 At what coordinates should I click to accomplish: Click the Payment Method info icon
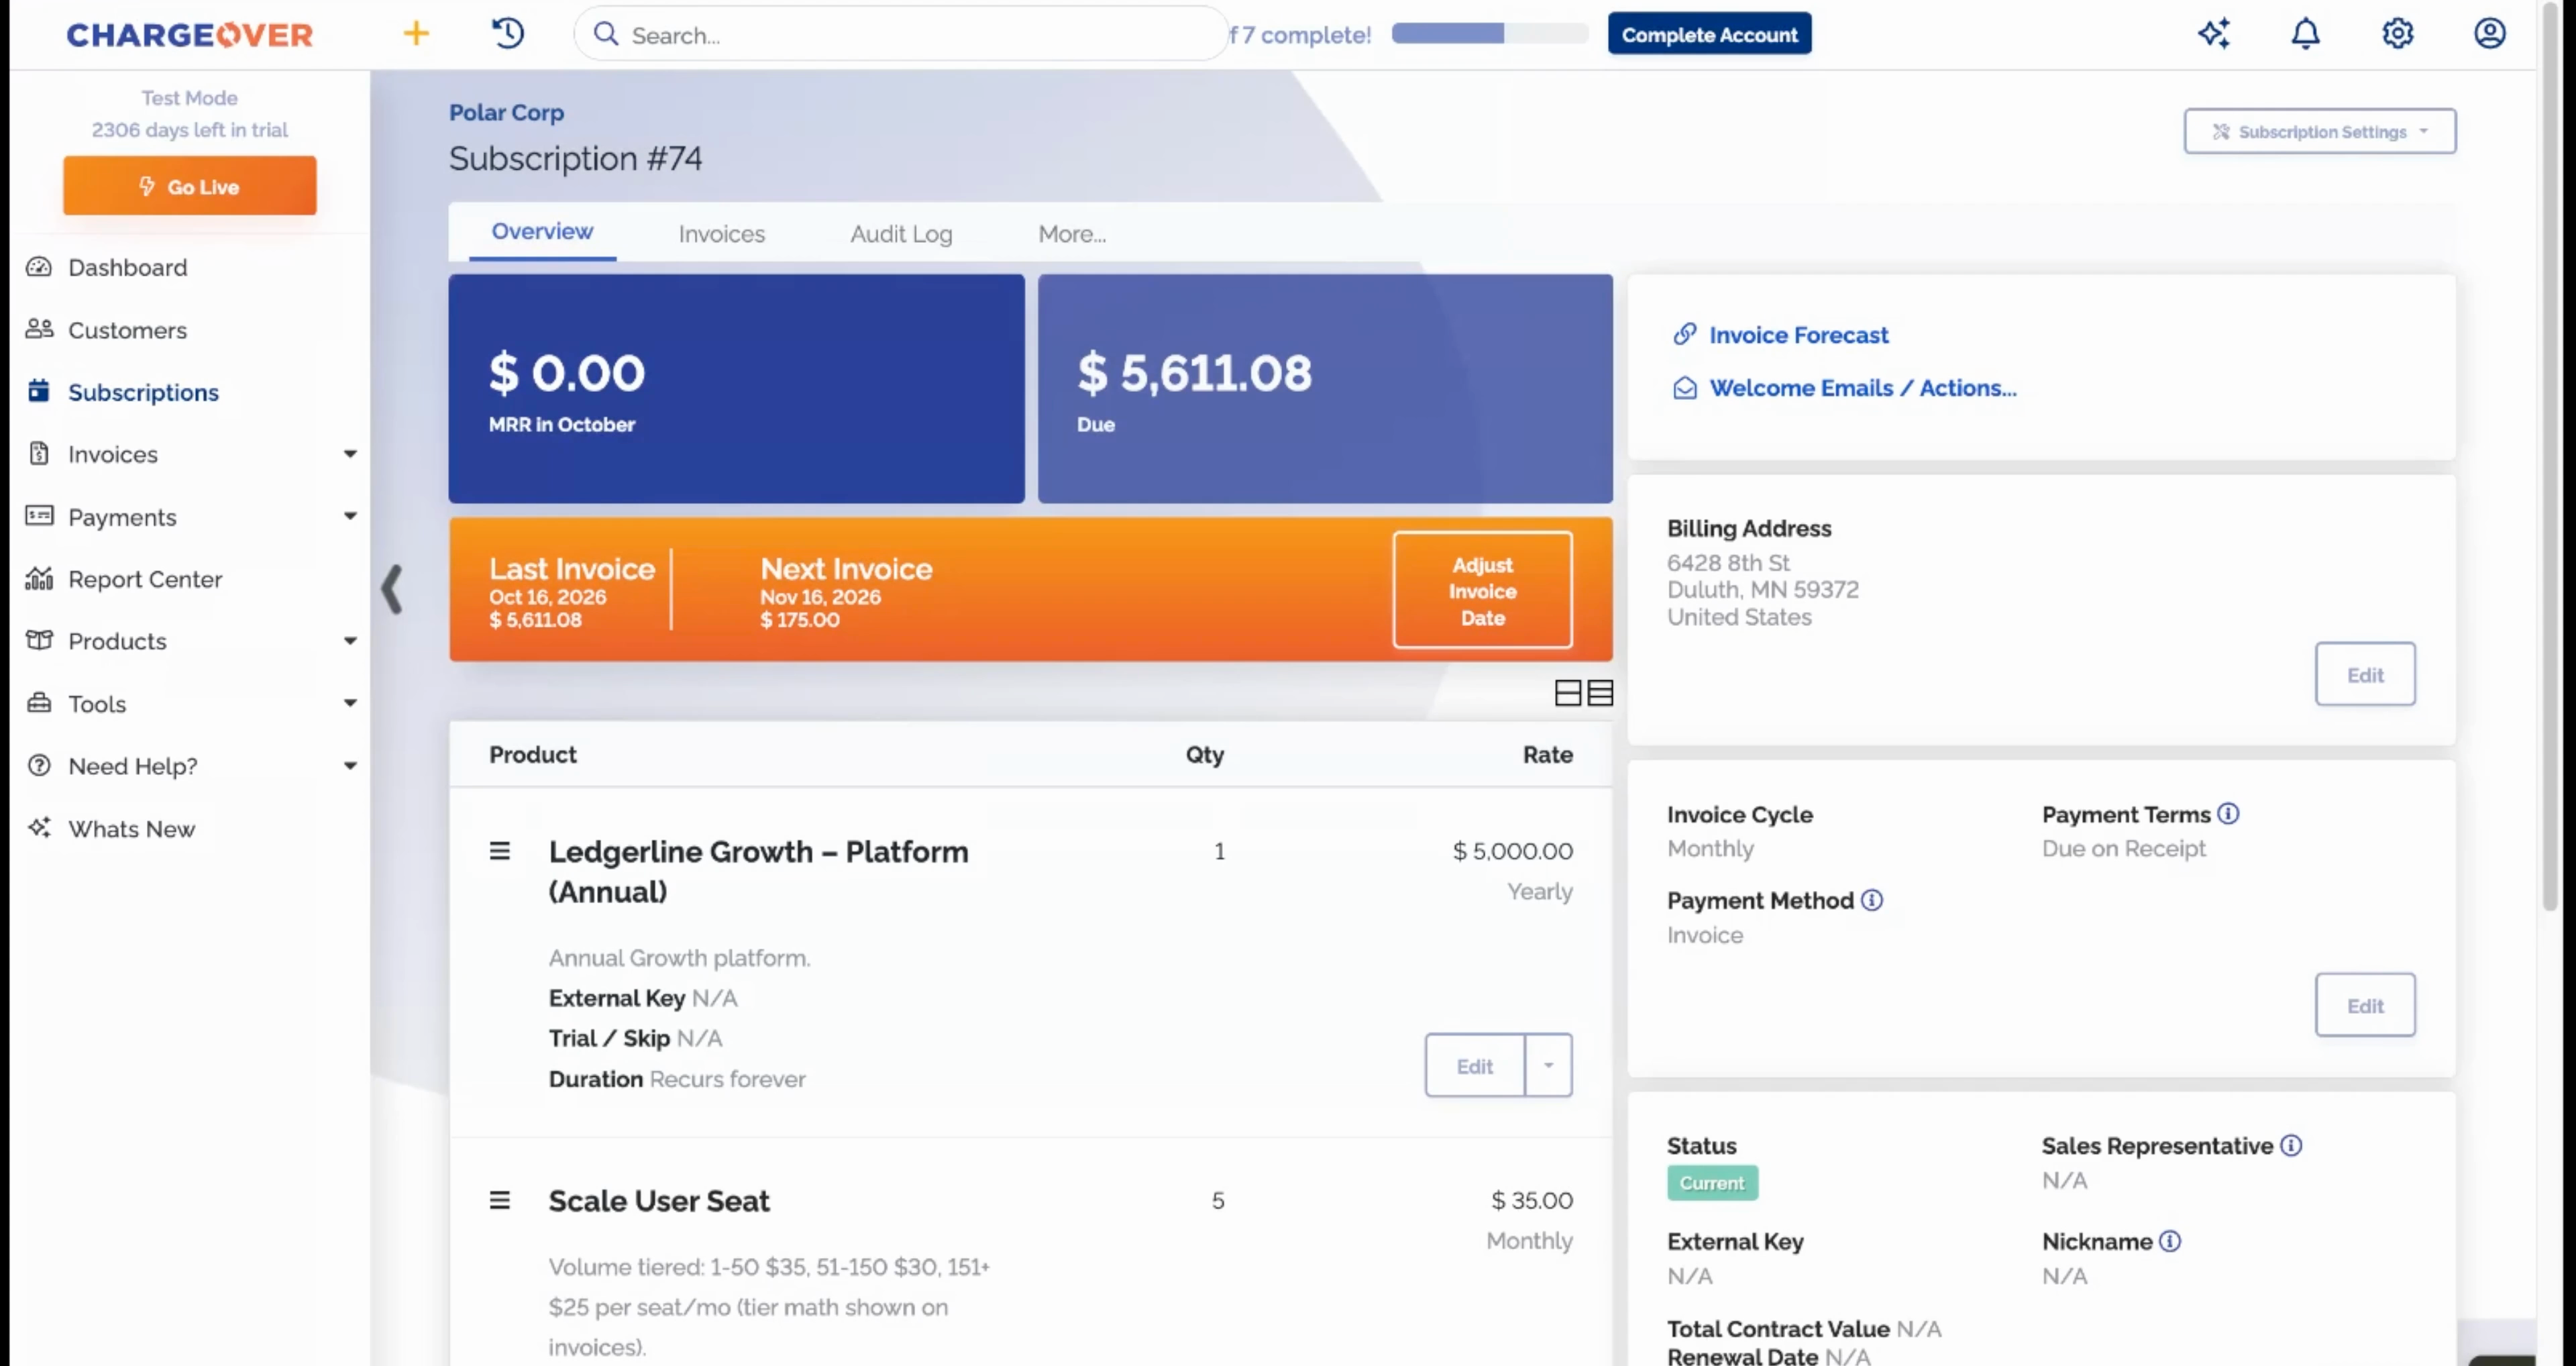(x=1872, y=900)
